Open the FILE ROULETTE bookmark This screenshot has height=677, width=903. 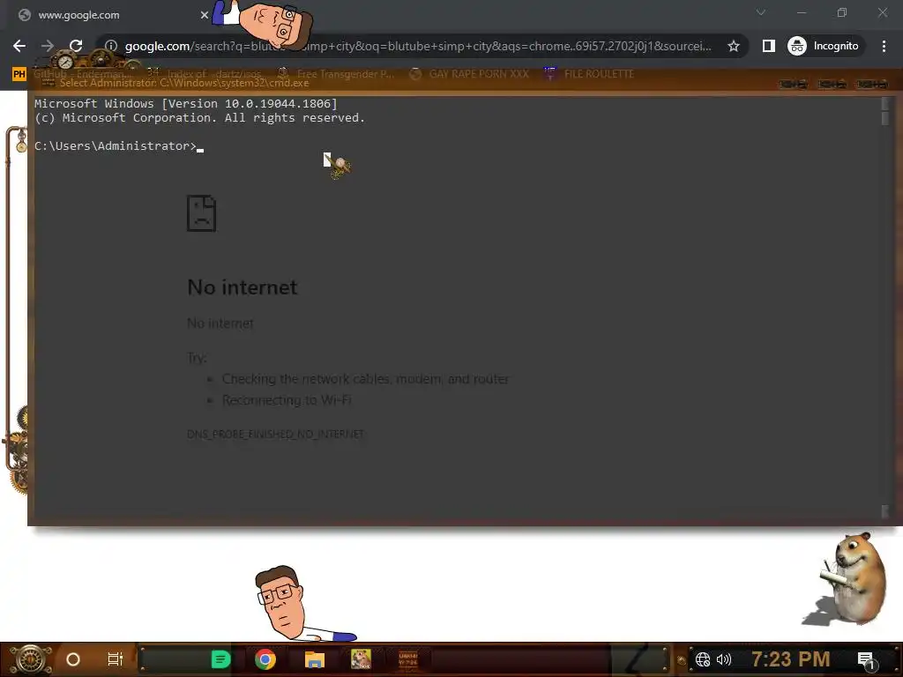[589, 74]
